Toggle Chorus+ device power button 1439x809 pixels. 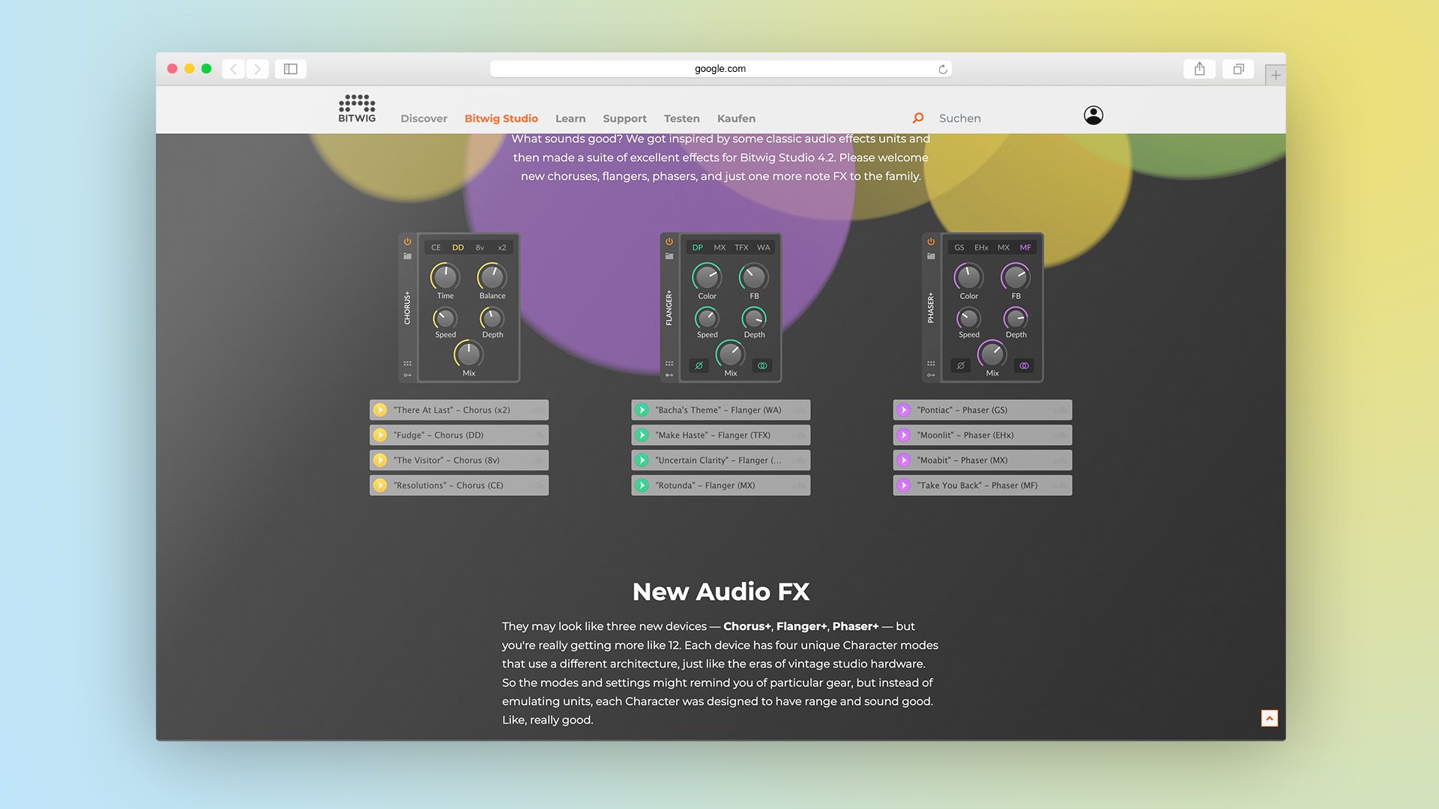point(407,242)
